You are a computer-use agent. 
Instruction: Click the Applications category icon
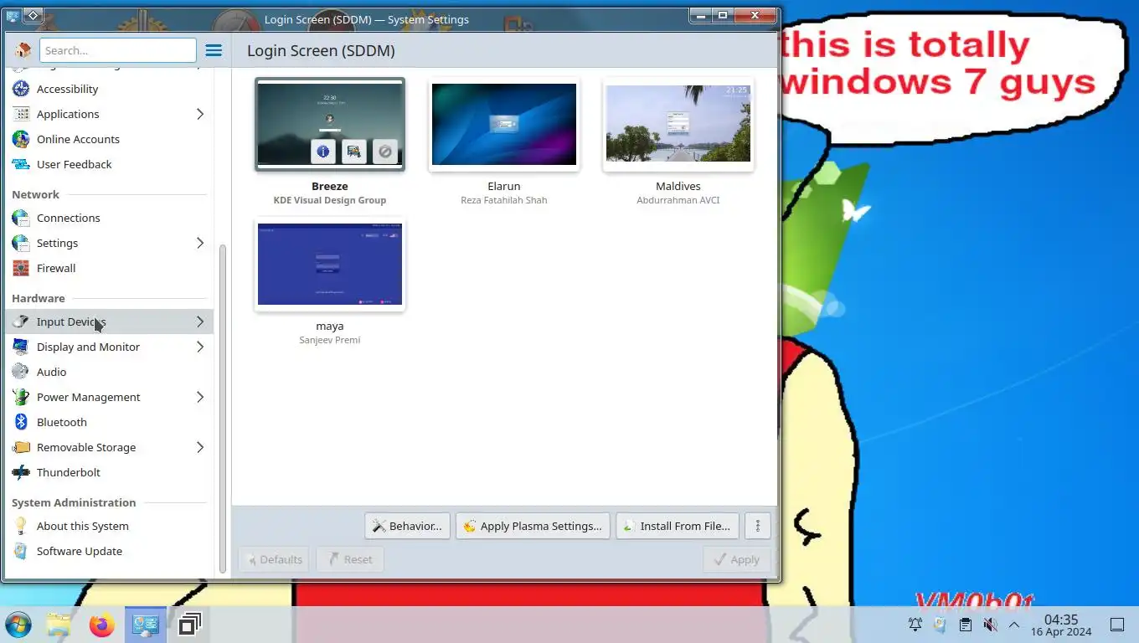pos(21,114)
